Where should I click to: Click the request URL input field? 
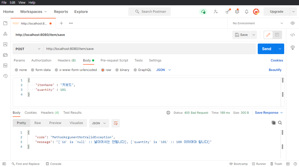(x=149, y=49)
